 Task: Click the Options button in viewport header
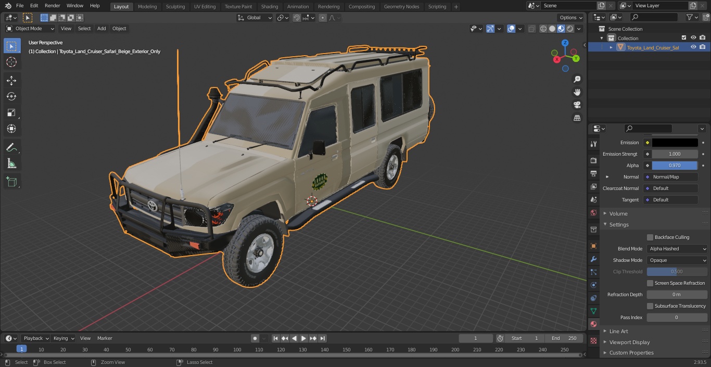(x=571, y=18)
